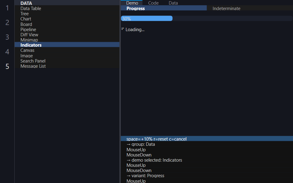
Task: Jump to group 2 in the sidebar
Action: (x=7, y=22)
